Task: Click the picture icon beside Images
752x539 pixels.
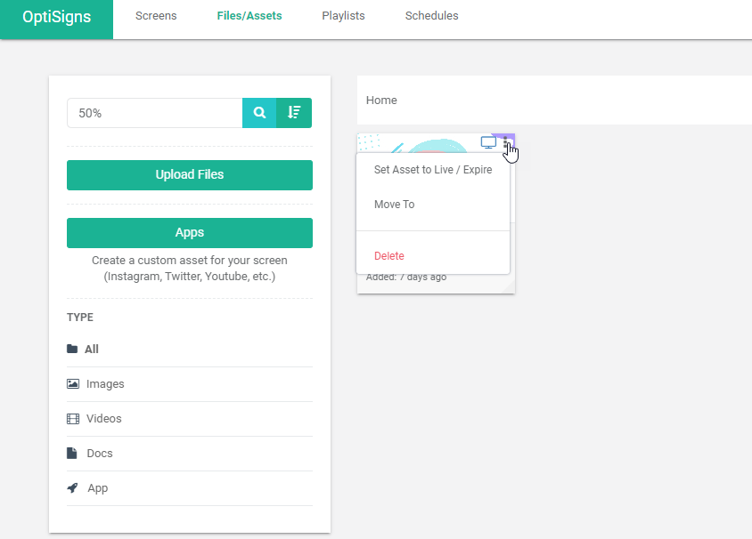Action: (x=73, y=384)
